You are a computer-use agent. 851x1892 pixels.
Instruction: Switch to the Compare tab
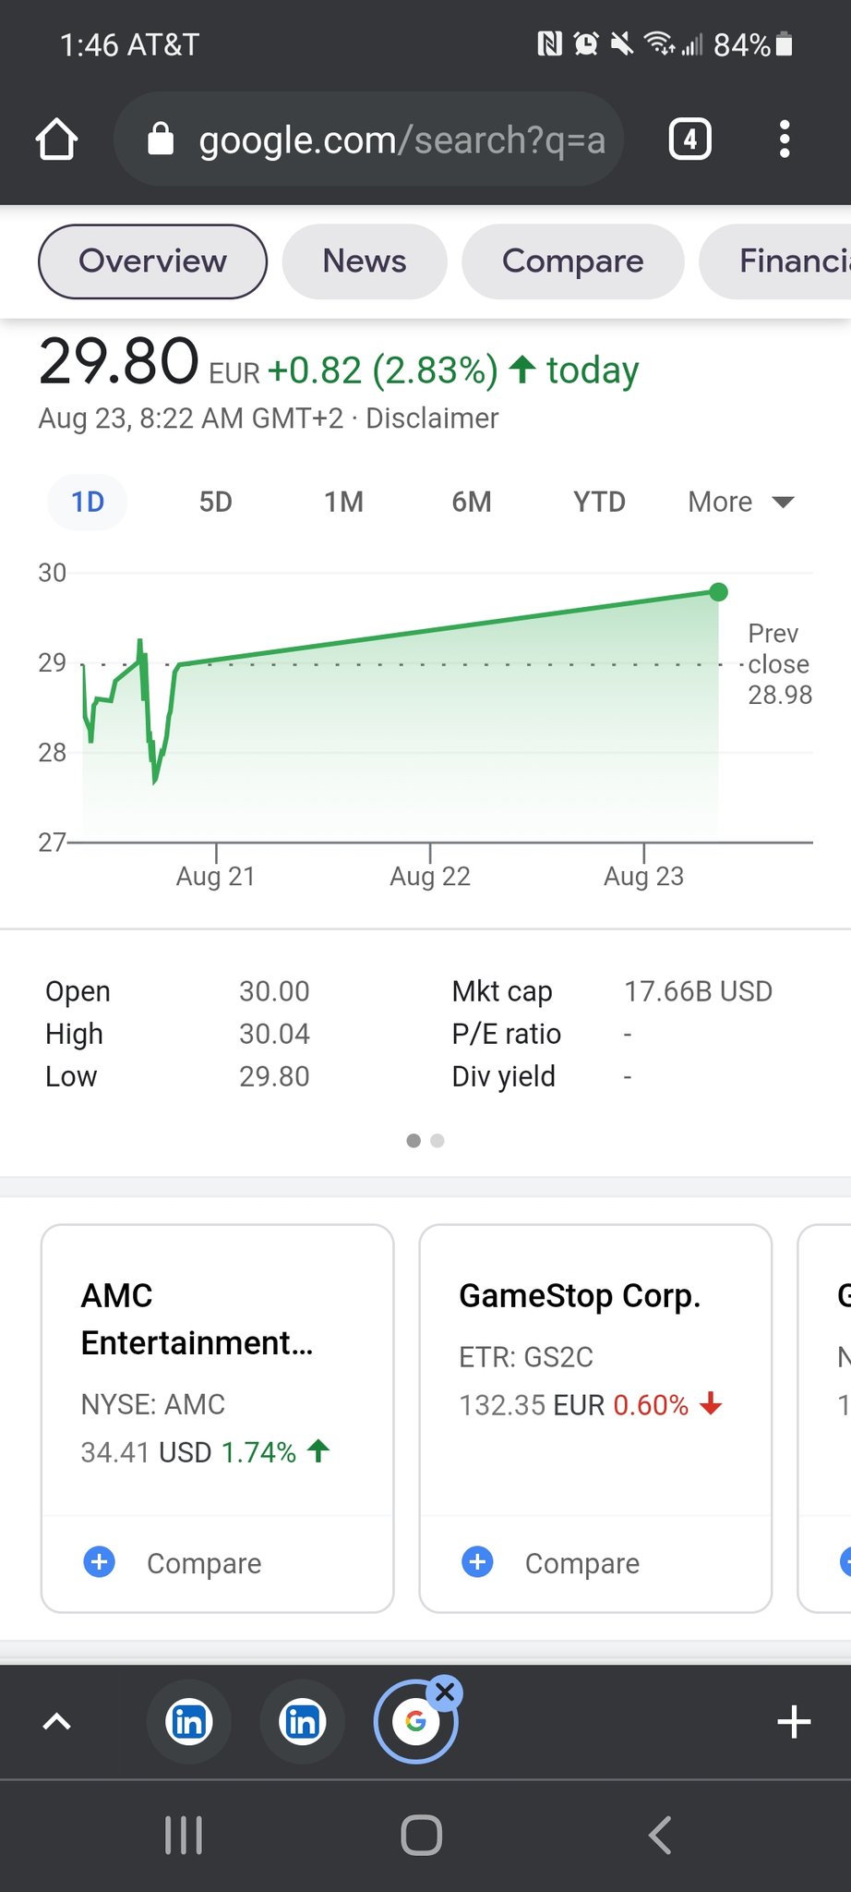pos(572,261)
